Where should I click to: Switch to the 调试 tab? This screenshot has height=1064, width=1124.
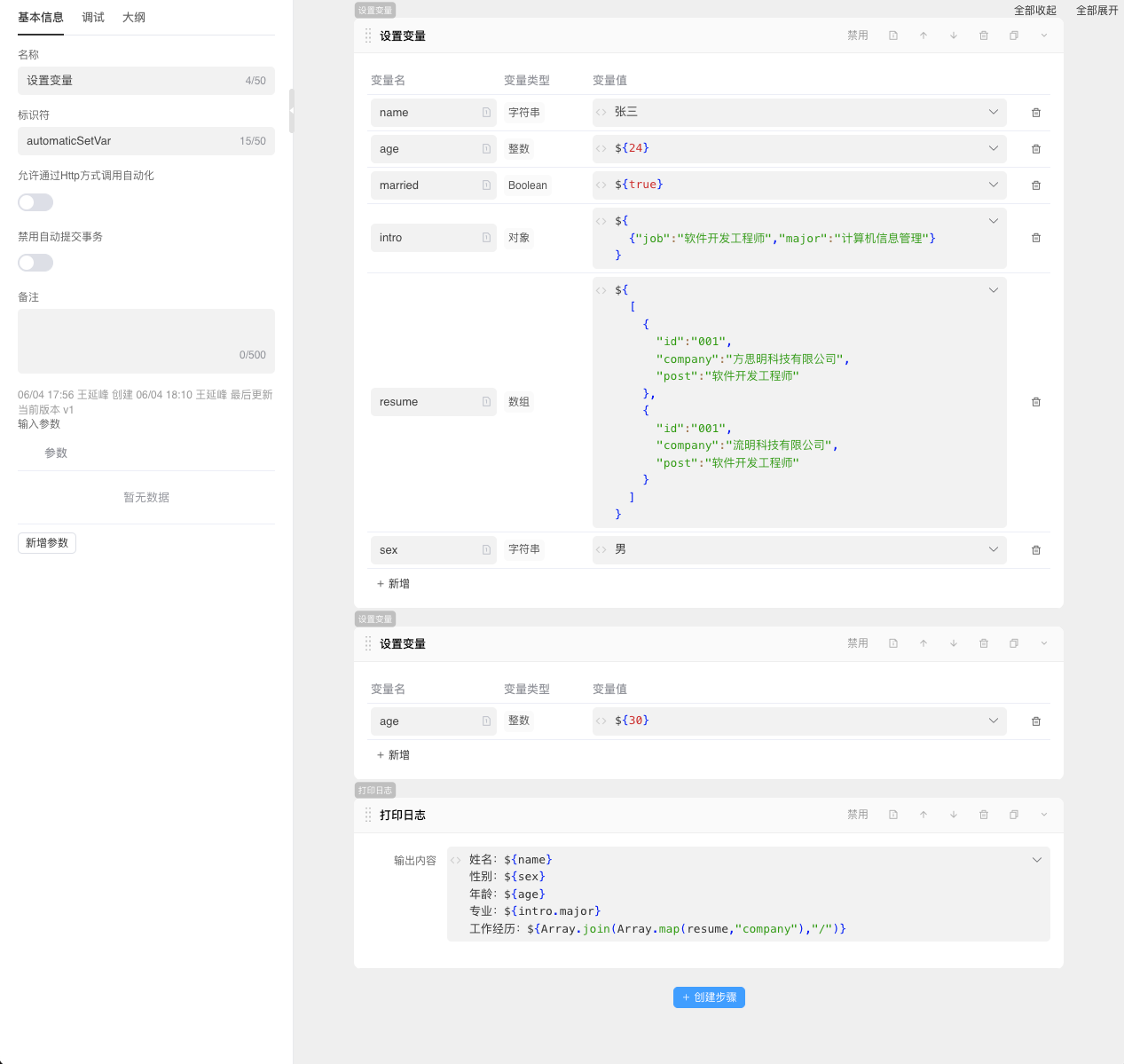[x=93, y=18]
